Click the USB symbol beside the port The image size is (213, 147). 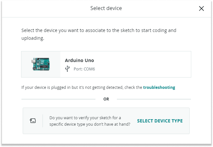point(67,69)
